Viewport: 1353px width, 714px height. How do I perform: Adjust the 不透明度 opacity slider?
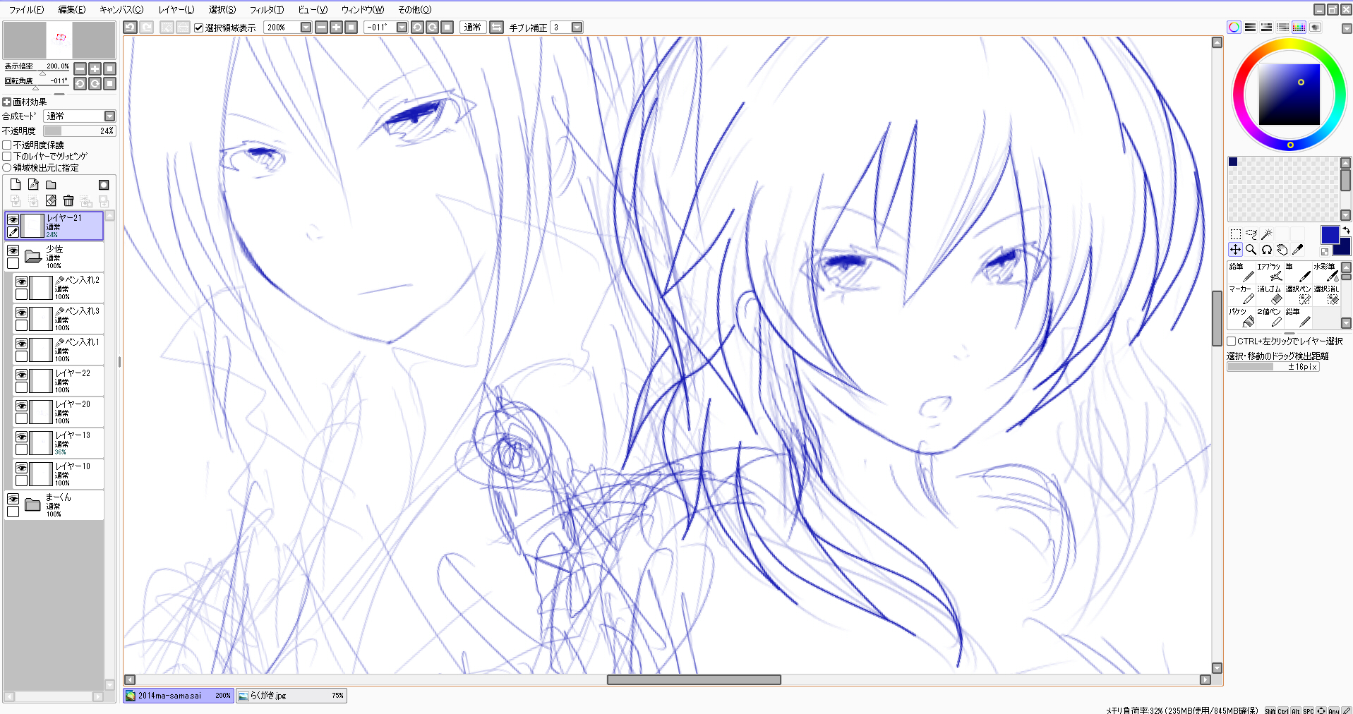[80, 131]
